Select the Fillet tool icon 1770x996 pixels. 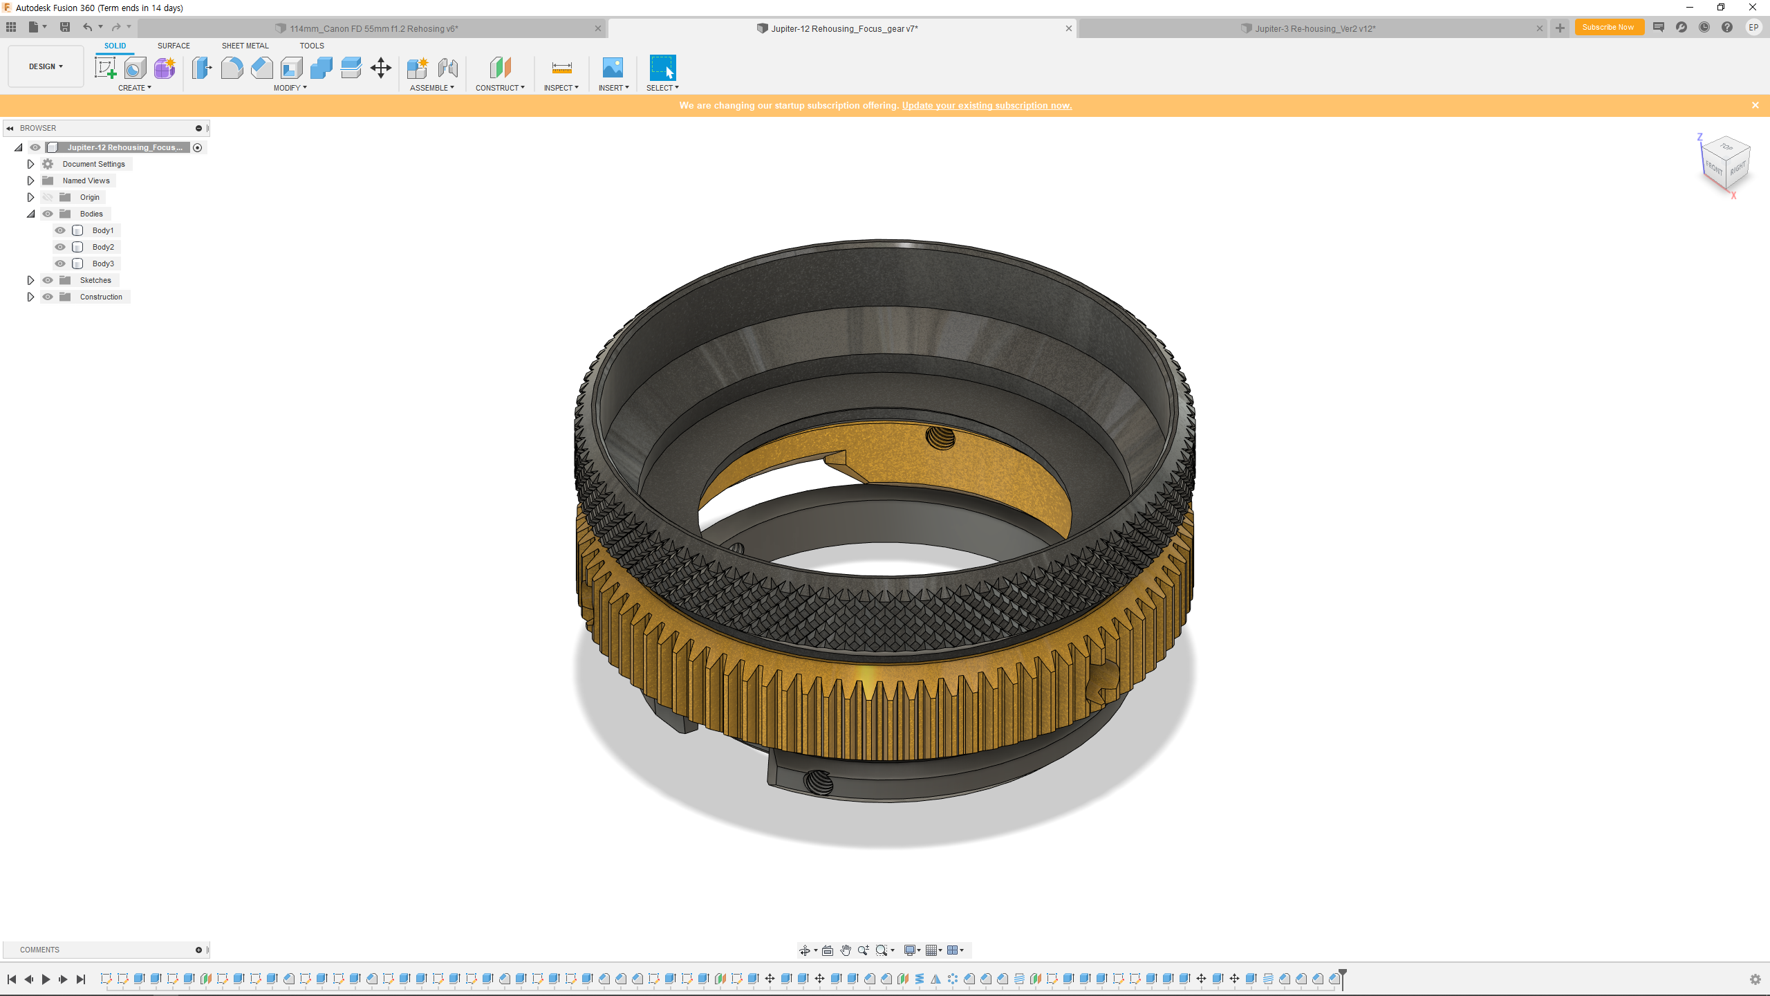pyautogui.click(x=232, y=68)
